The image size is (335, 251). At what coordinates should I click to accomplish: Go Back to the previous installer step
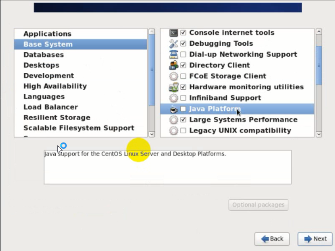tap(272, 239)
